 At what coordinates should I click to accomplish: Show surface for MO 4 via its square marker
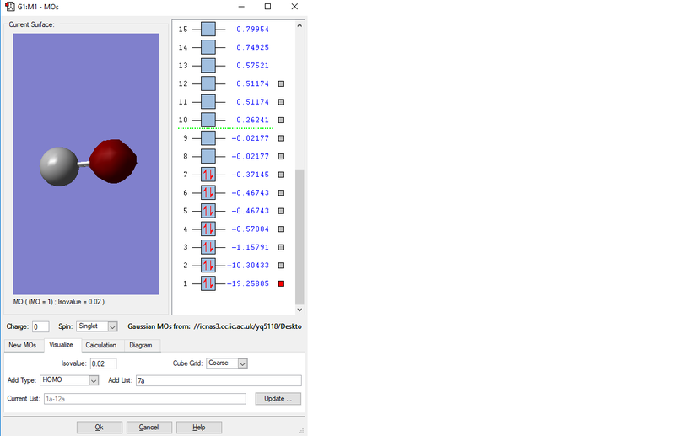tap(282, 229)
